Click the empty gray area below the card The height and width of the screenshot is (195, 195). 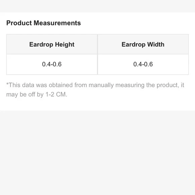(x=97, y=153)
